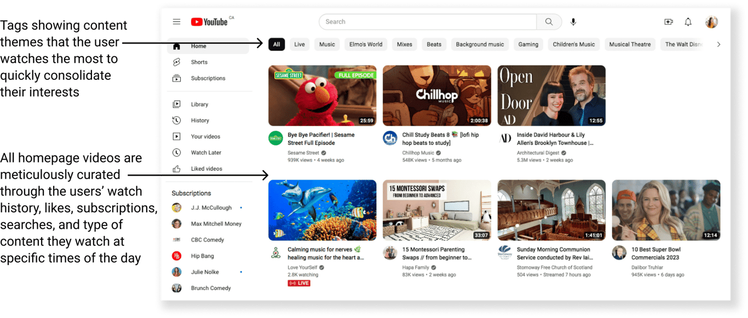
Task: Select the Musical Theatre filter chip
Action: pyautogui.click(x=630, y=44)
